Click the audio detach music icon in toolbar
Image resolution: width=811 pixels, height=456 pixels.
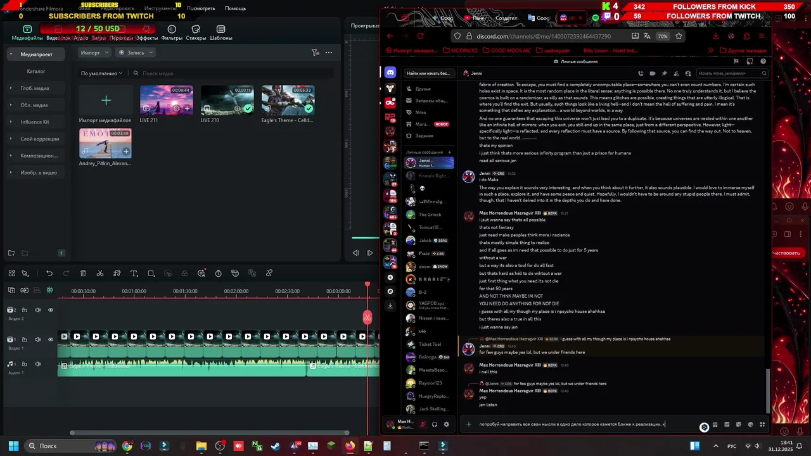117,273
